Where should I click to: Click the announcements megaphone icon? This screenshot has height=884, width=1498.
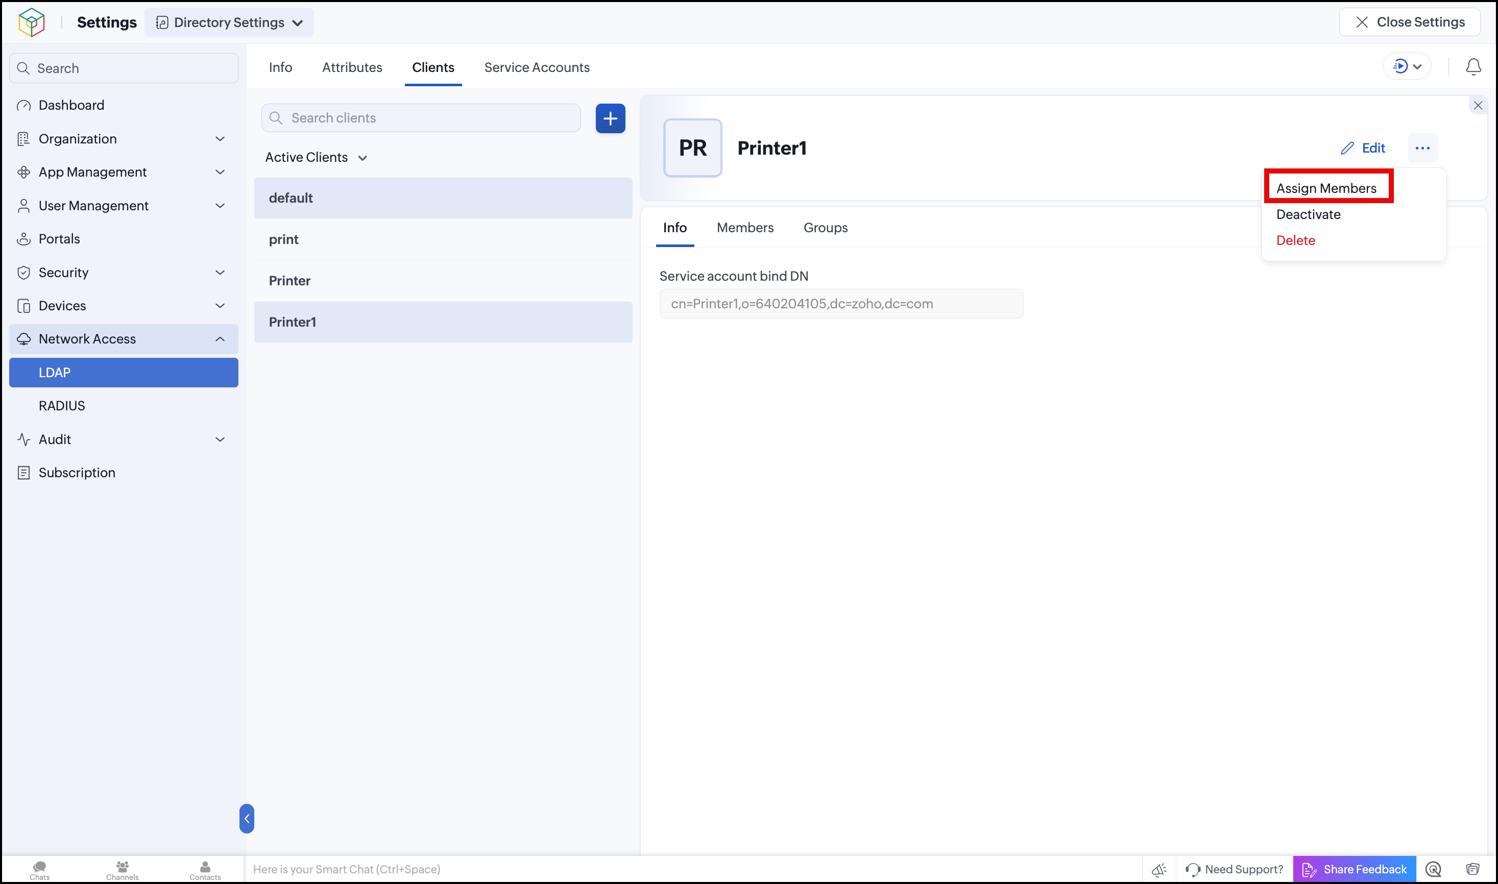[1159, 870]
